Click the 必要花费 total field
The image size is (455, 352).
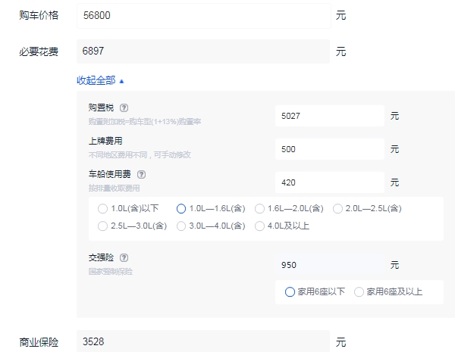tap(203, 51)
